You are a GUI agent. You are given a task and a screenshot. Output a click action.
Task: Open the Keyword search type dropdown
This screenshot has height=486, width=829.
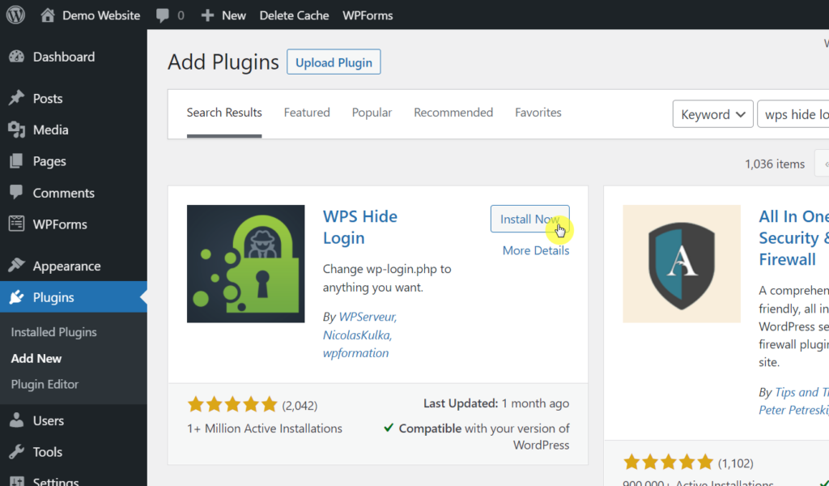click(712, 114)
